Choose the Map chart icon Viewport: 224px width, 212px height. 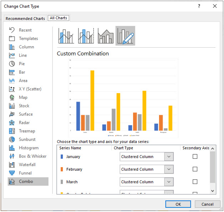[12, 97]
